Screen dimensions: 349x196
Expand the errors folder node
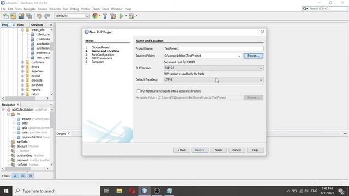point(23,66)
